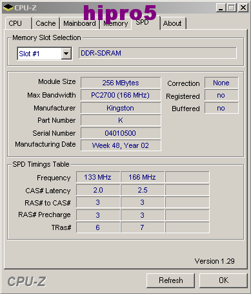The width and height of the screenshot is (251, 294).
Task: Click the serial number 04010500 field
Action: [x=121, y=133]
